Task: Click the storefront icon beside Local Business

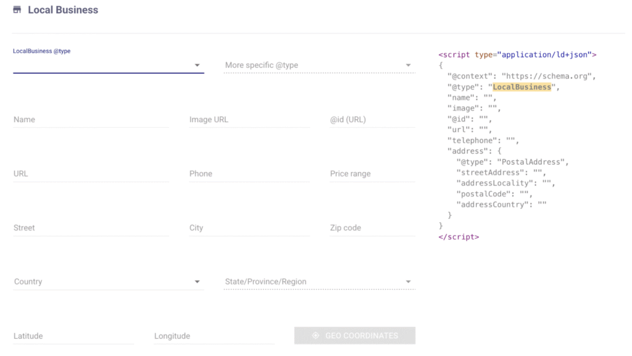Action: click(x=17, y=10)
